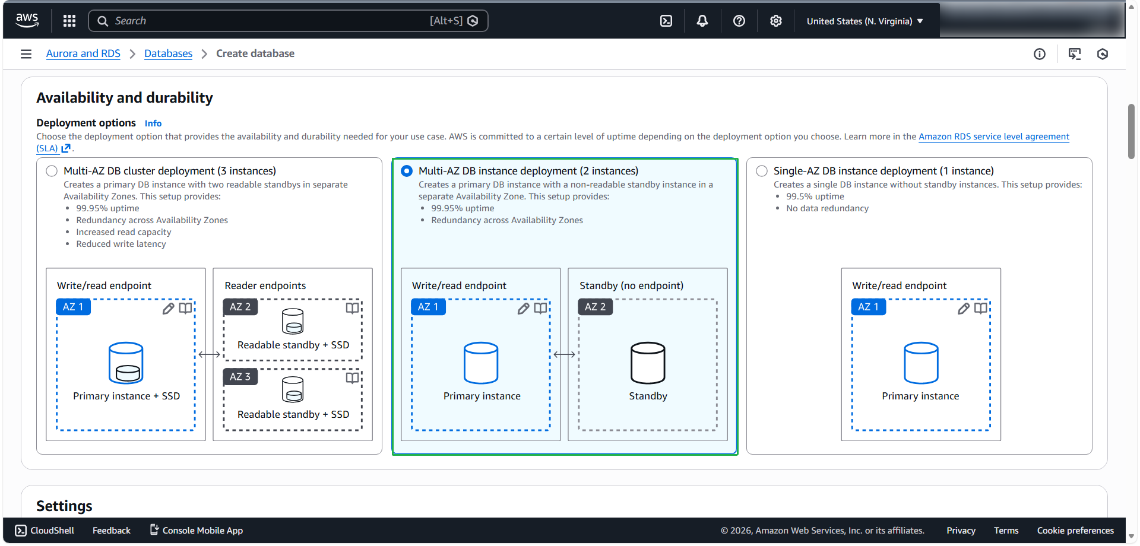Open the Deployment options Info link
This screenshot has width=1140, height=546.
coord(153,123)
